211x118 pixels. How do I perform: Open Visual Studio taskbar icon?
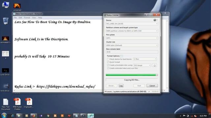pos(41,116)
